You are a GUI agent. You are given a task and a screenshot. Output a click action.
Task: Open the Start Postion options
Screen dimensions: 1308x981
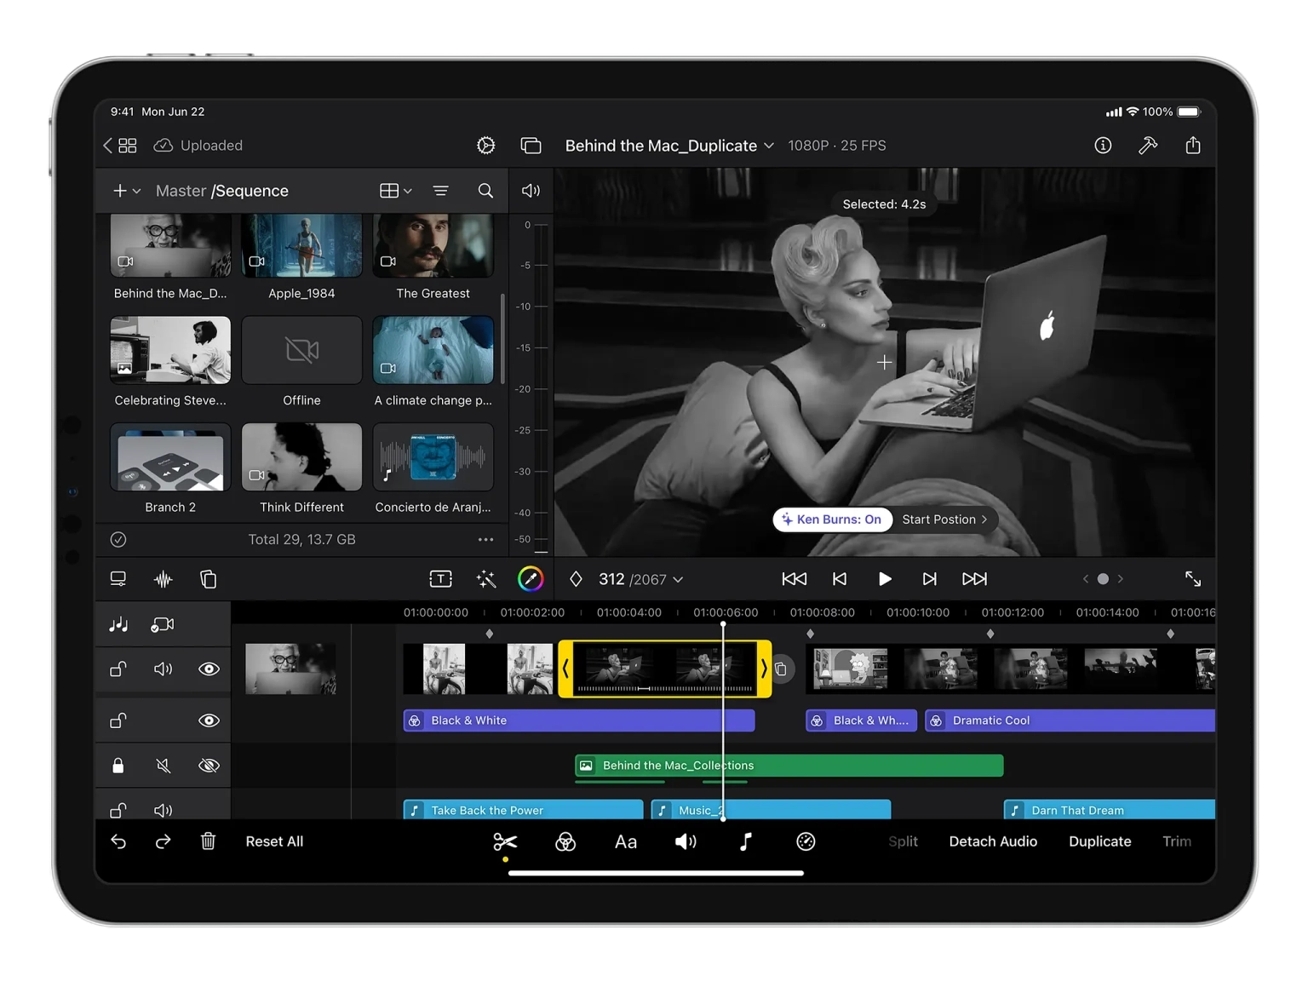(x=944, y=519)
